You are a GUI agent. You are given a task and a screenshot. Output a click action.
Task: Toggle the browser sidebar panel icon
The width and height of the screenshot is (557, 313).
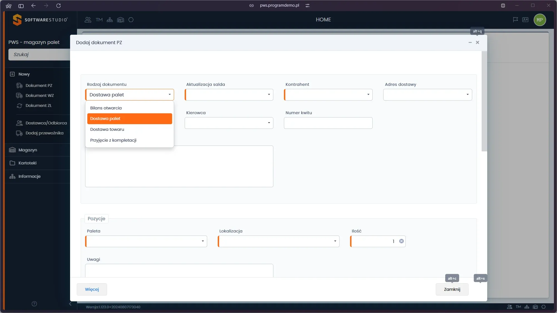(x=21, y=6)
